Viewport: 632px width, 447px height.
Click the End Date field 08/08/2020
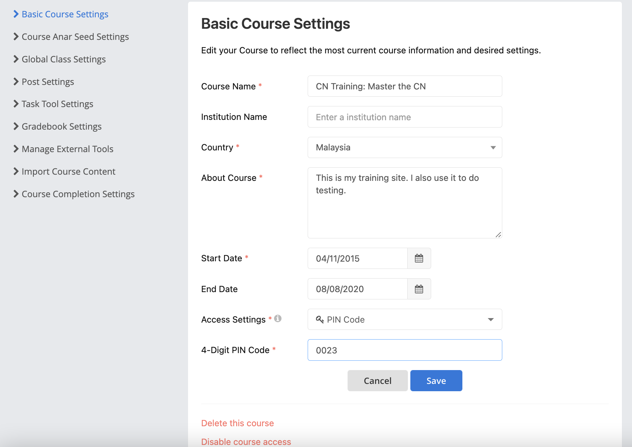(358, 289)
